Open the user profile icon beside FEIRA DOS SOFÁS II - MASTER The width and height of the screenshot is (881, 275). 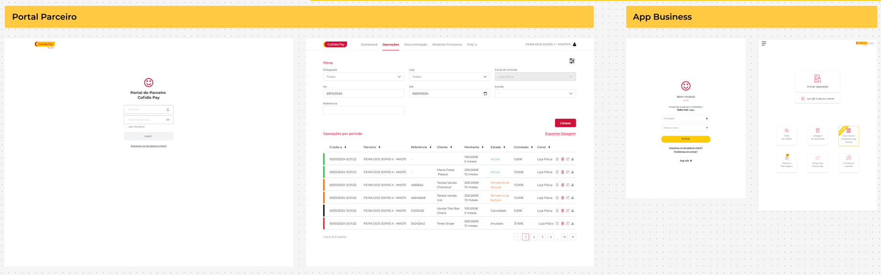click(x=575, y=45)
